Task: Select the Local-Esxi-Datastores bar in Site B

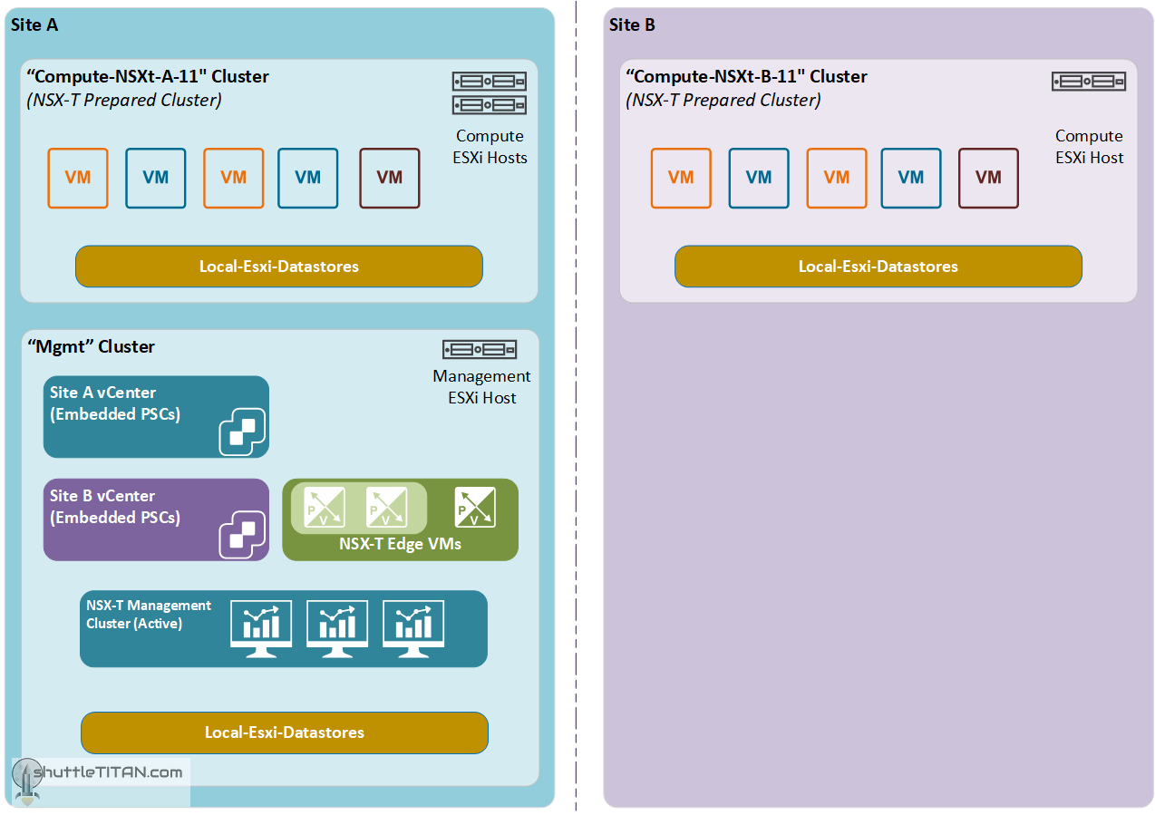Action: (x=878, y=267)
